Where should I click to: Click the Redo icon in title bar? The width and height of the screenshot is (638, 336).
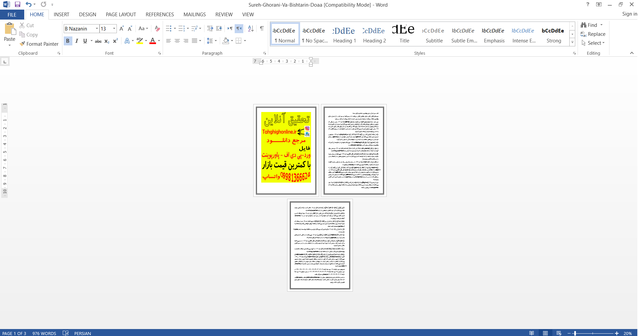tap(43, 4)
